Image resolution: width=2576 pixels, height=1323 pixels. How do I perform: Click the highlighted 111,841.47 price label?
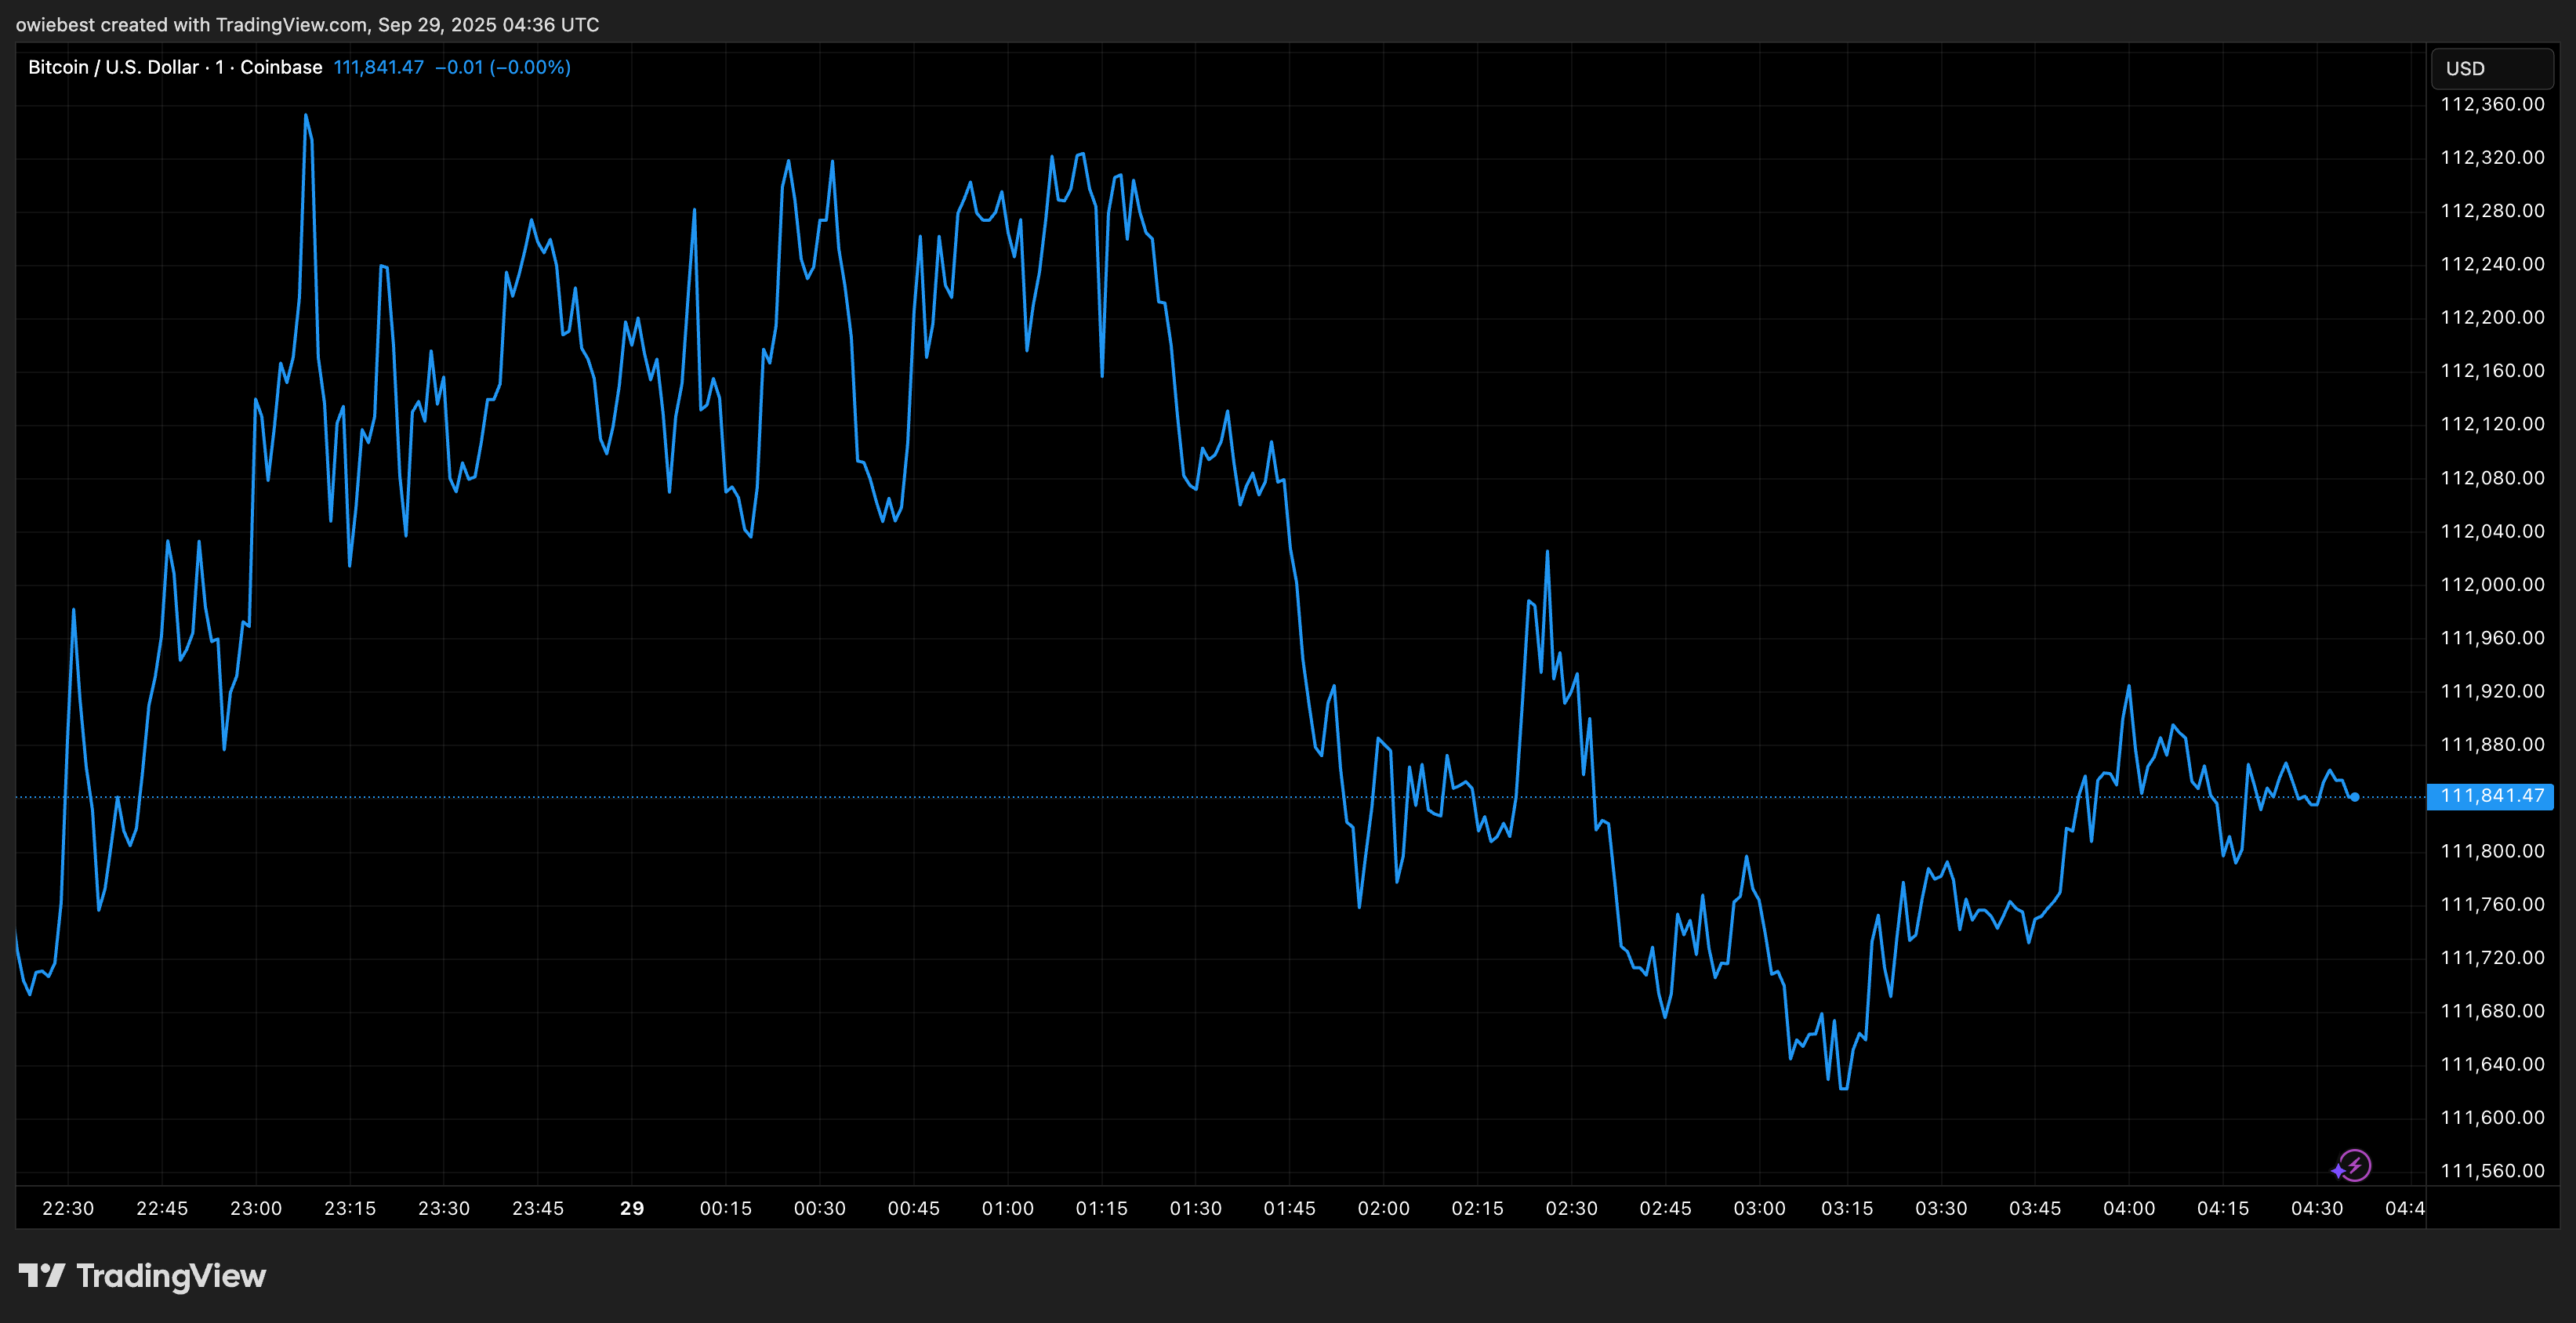point(2491,796)
